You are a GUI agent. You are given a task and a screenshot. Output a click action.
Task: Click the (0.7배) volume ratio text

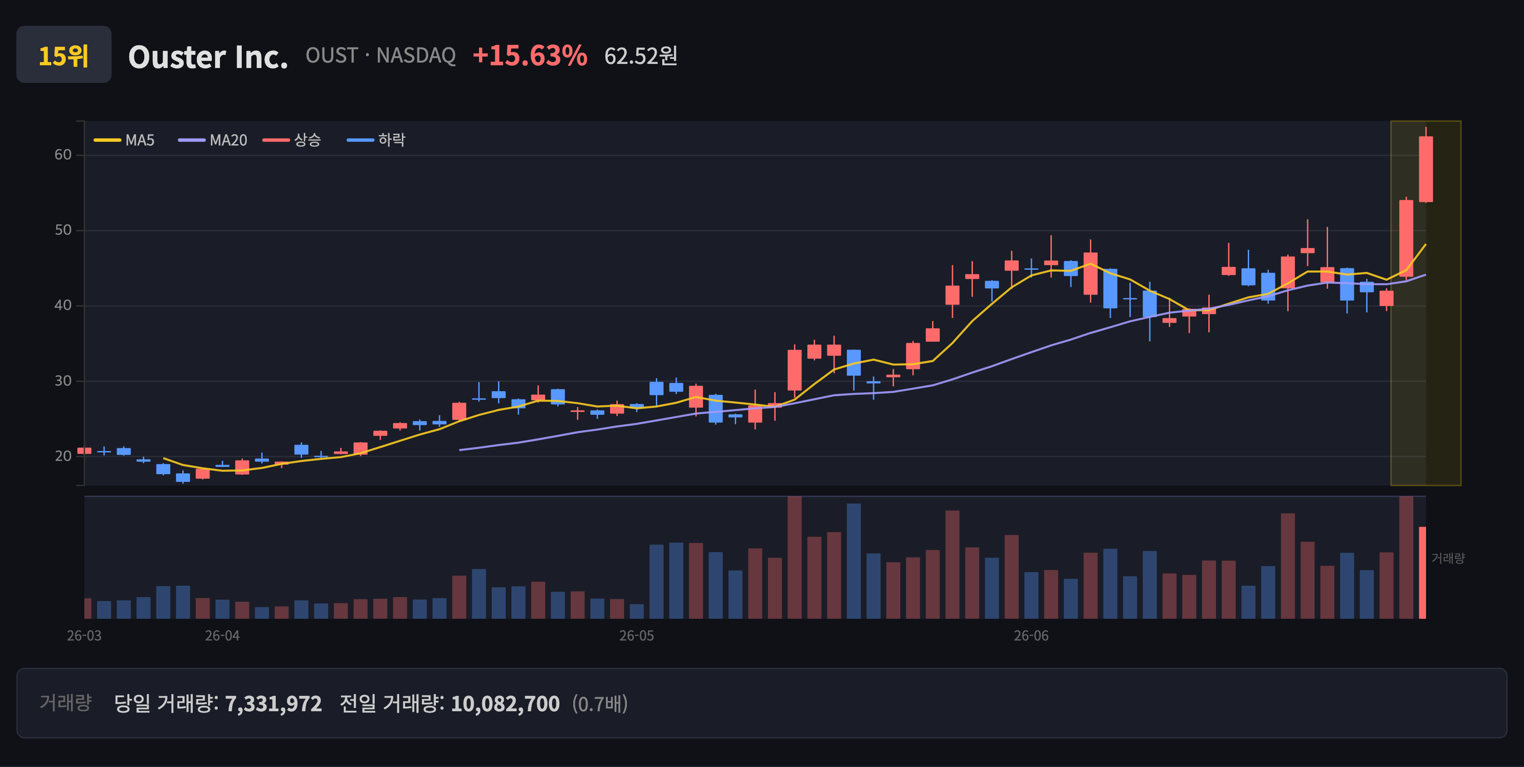(x=600, y=704)
